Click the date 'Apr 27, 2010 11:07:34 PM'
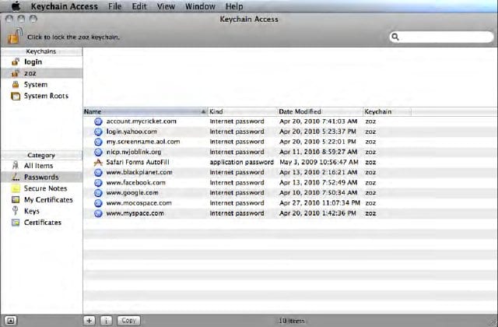Viewport: 498px width, 327px height. coord(320,203)
